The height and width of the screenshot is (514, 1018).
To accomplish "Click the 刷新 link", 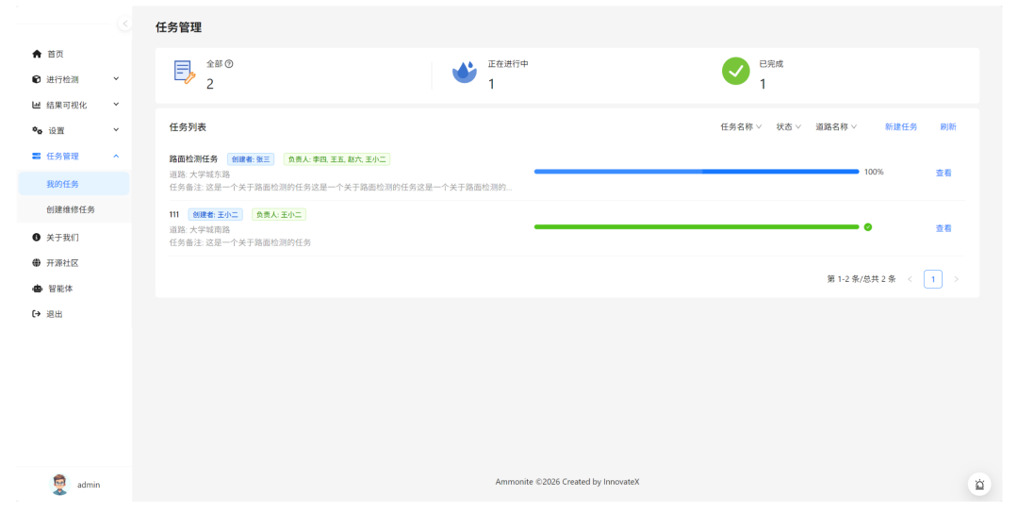I will click(x=948, y=126).
